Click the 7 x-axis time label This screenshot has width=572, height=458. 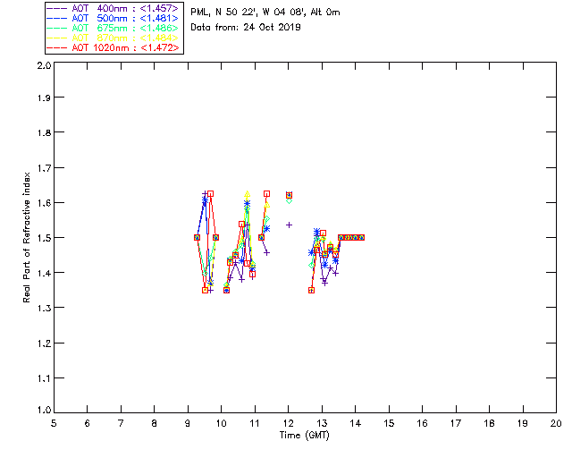tap(121, 423)
